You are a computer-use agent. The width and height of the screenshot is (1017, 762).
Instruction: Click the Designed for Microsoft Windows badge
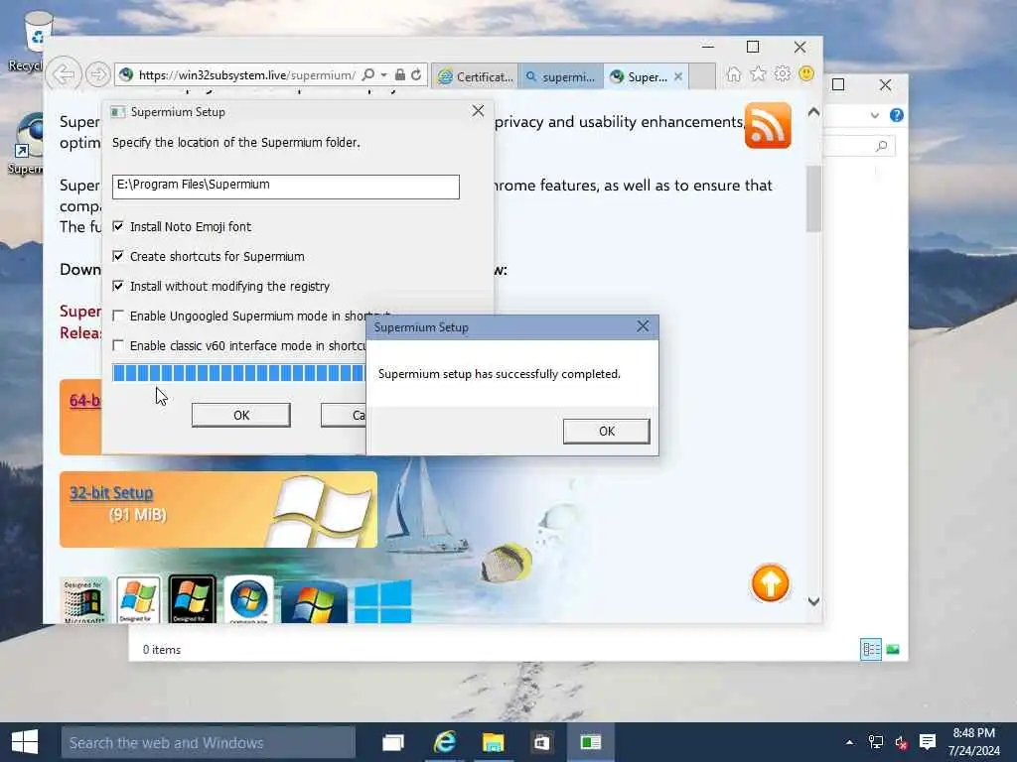(83, 600)
